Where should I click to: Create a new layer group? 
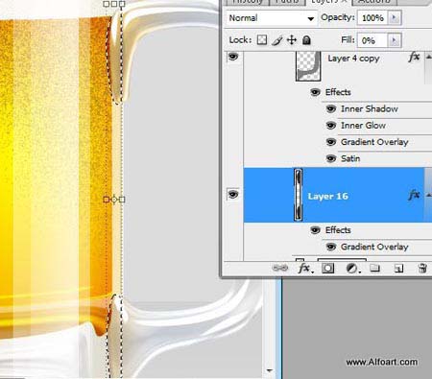click(x=374, y=268)
